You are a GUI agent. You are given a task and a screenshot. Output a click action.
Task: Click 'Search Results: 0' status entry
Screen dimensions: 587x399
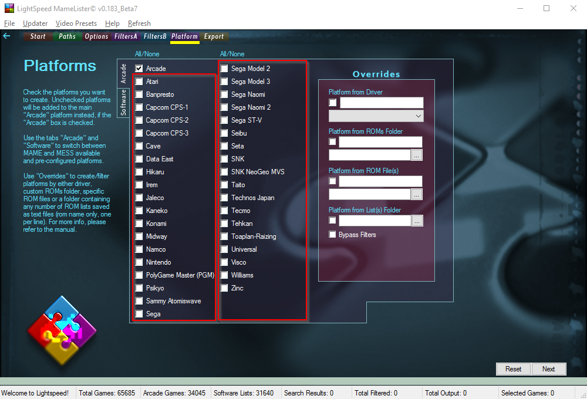point(309,393)
